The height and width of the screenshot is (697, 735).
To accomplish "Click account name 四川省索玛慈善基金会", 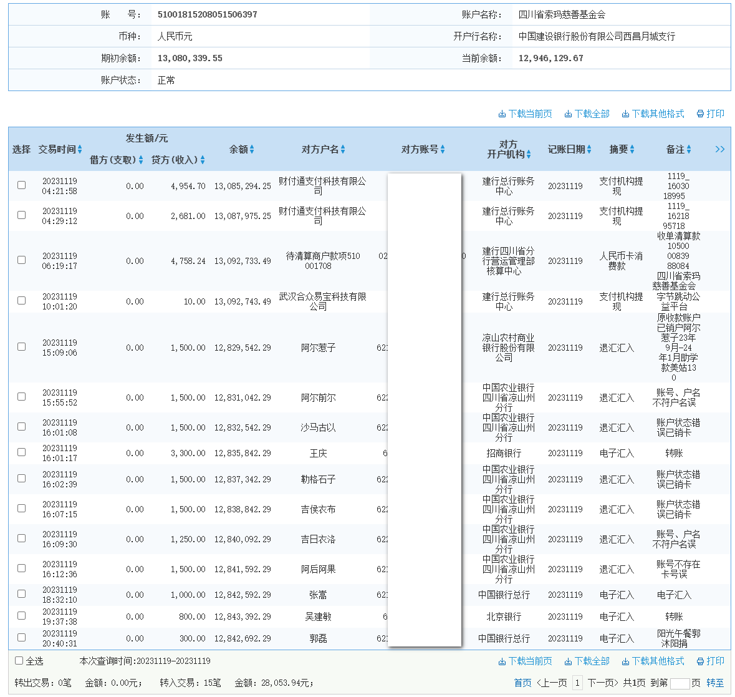I will coord(562,14).
